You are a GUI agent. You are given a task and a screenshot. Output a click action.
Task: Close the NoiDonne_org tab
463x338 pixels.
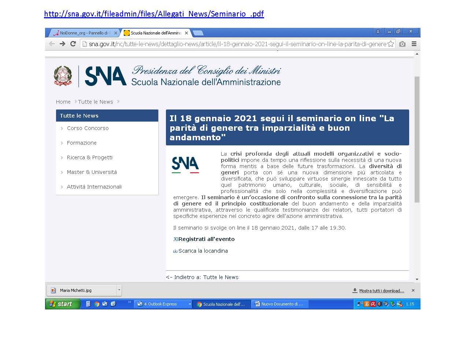pyautogui.click(x=116, y=33)
